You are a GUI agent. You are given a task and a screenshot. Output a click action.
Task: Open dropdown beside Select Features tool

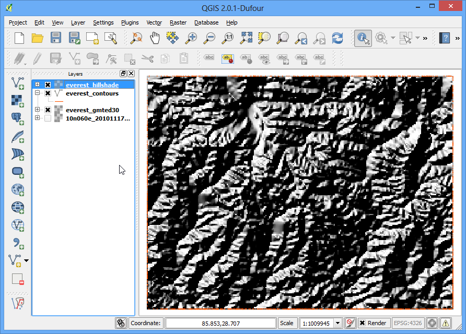coord(417,38)
